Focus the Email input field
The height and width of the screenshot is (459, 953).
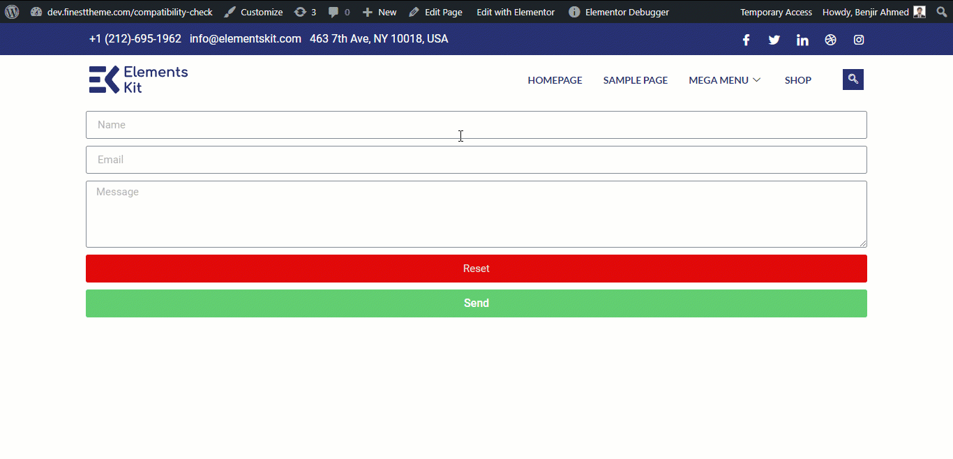(x=476, y=160)
